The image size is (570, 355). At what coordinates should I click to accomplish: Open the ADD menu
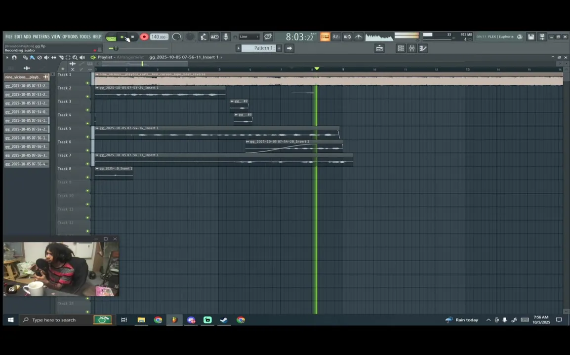tap(27, 36)
